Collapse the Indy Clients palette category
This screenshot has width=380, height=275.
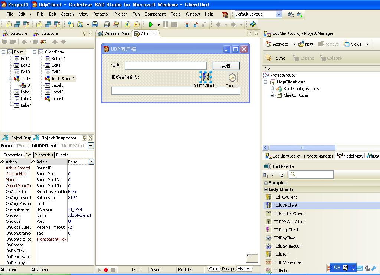click(266, 189)
